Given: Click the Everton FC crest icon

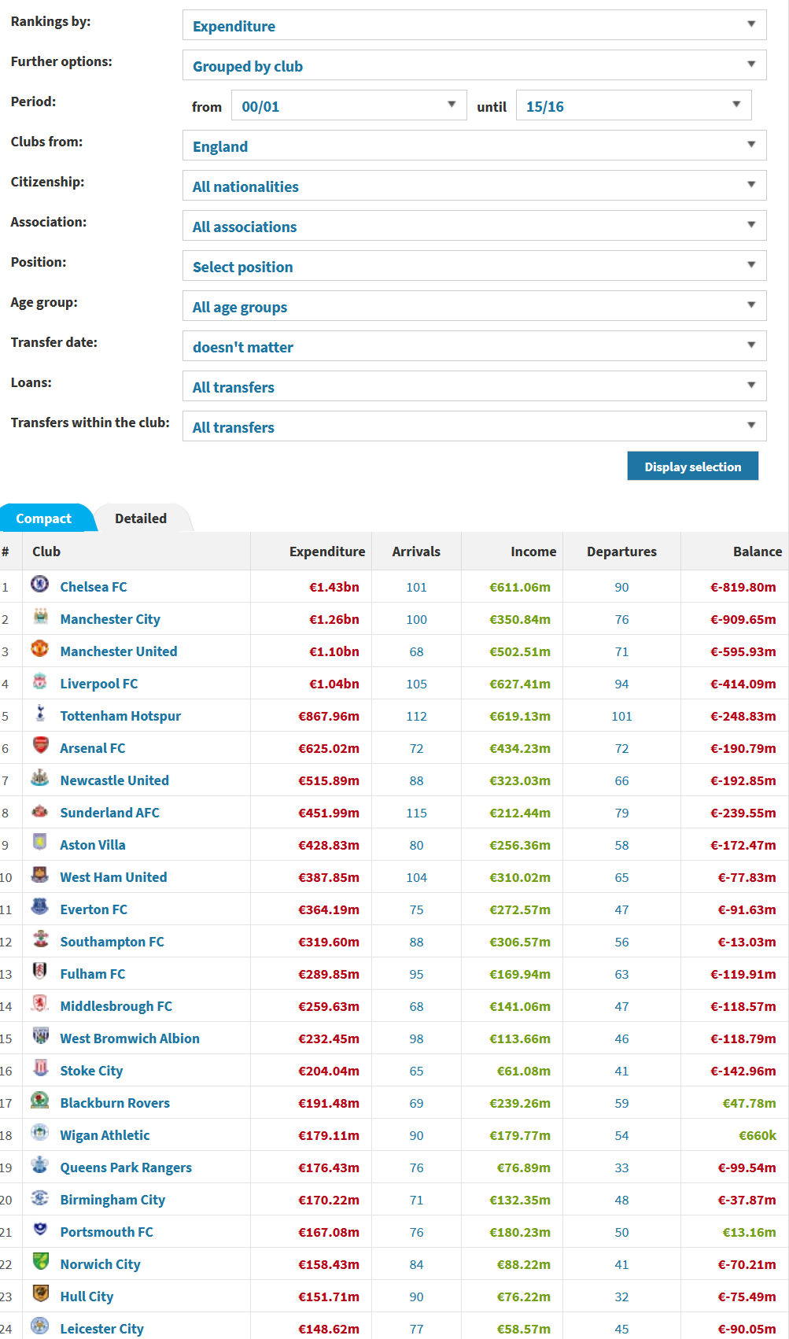Looking at the screenshot, I should point(40,907).
